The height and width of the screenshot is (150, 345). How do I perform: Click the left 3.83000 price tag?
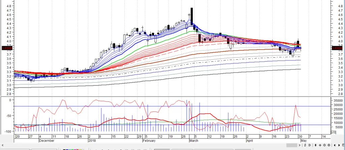coord(7,48)
